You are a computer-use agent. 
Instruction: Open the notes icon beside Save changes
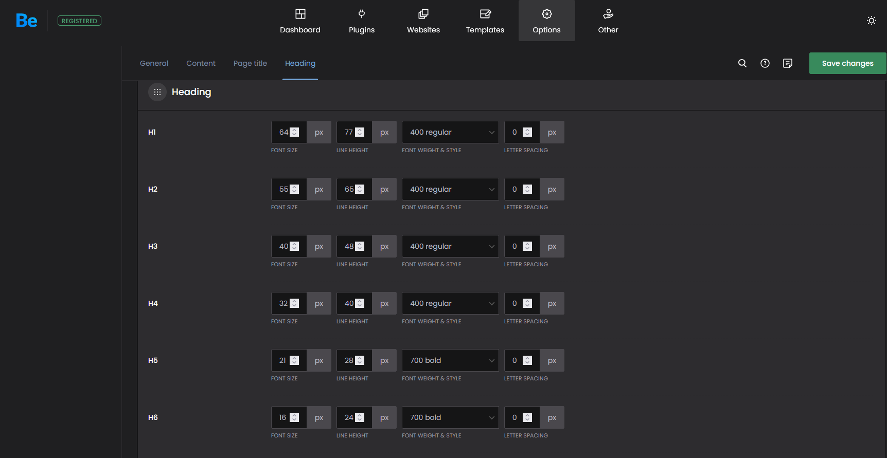787,63
